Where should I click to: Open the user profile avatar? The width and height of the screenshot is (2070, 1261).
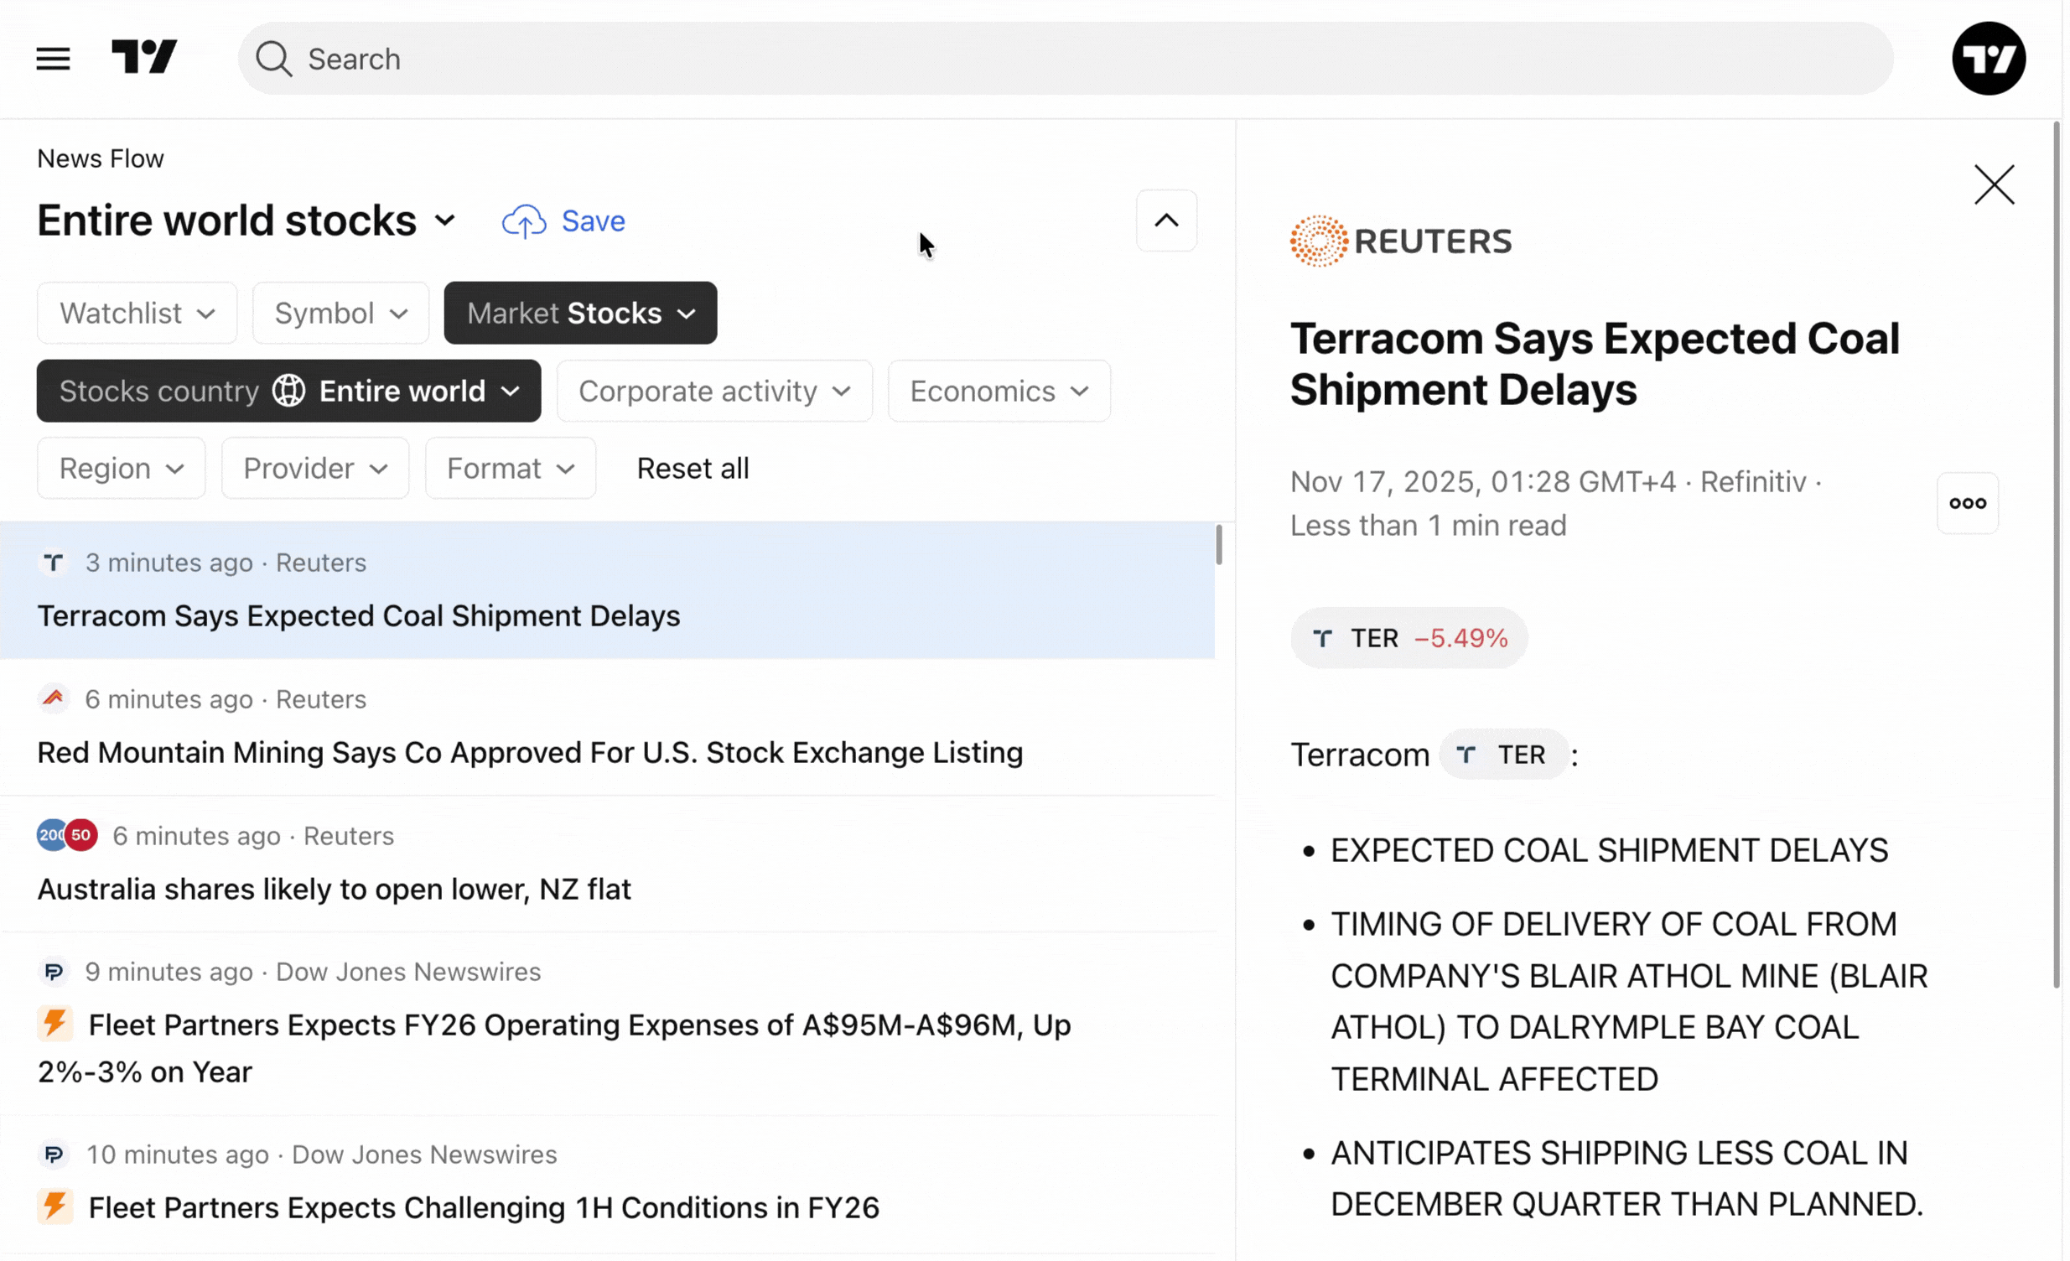[1988, 59]
